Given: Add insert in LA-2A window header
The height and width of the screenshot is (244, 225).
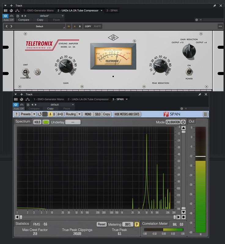Looking at the screenshot, I should pos(11,5).
